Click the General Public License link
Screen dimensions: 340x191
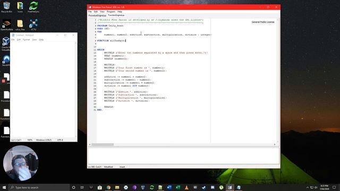(x=263, y=22)
